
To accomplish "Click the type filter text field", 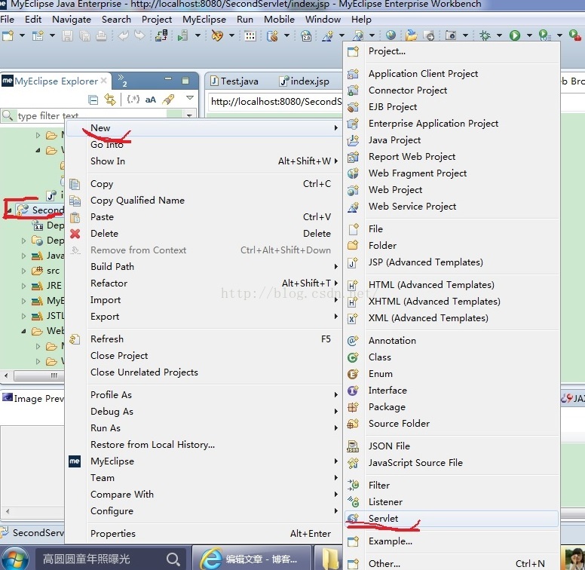I will pyautogui.click(x=91, y=115).
